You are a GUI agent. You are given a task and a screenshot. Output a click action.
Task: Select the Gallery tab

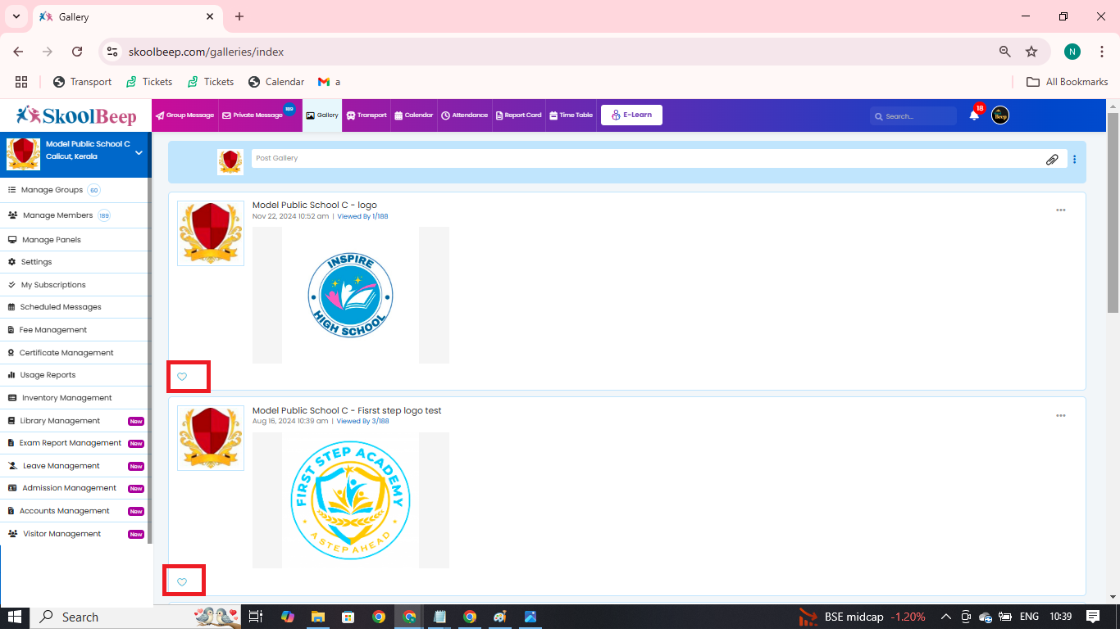322,115
